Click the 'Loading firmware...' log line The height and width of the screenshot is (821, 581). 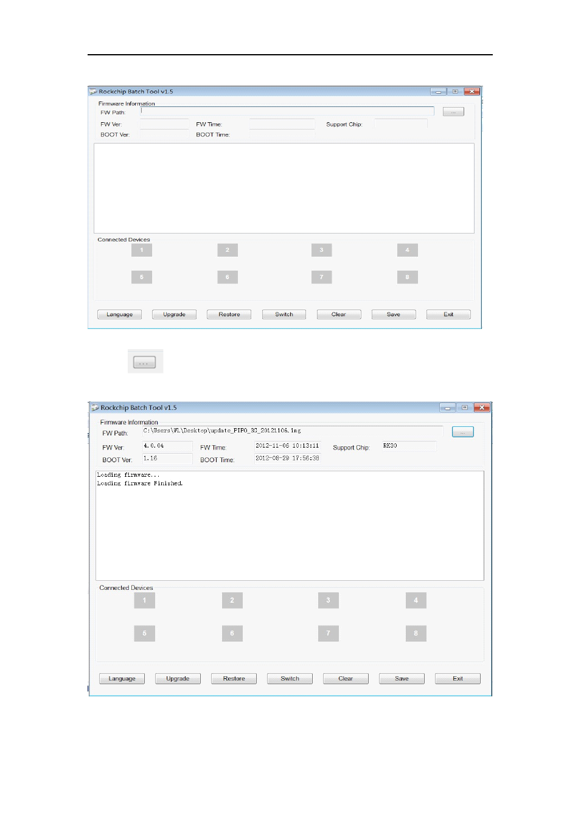(128, 475)
